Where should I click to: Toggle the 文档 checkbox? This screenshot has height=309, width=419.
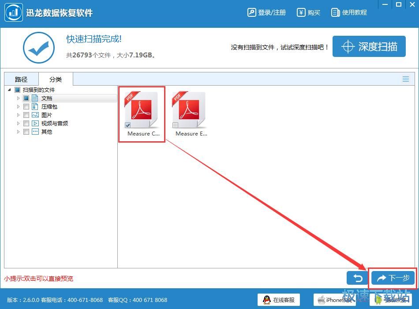point(26,98)
